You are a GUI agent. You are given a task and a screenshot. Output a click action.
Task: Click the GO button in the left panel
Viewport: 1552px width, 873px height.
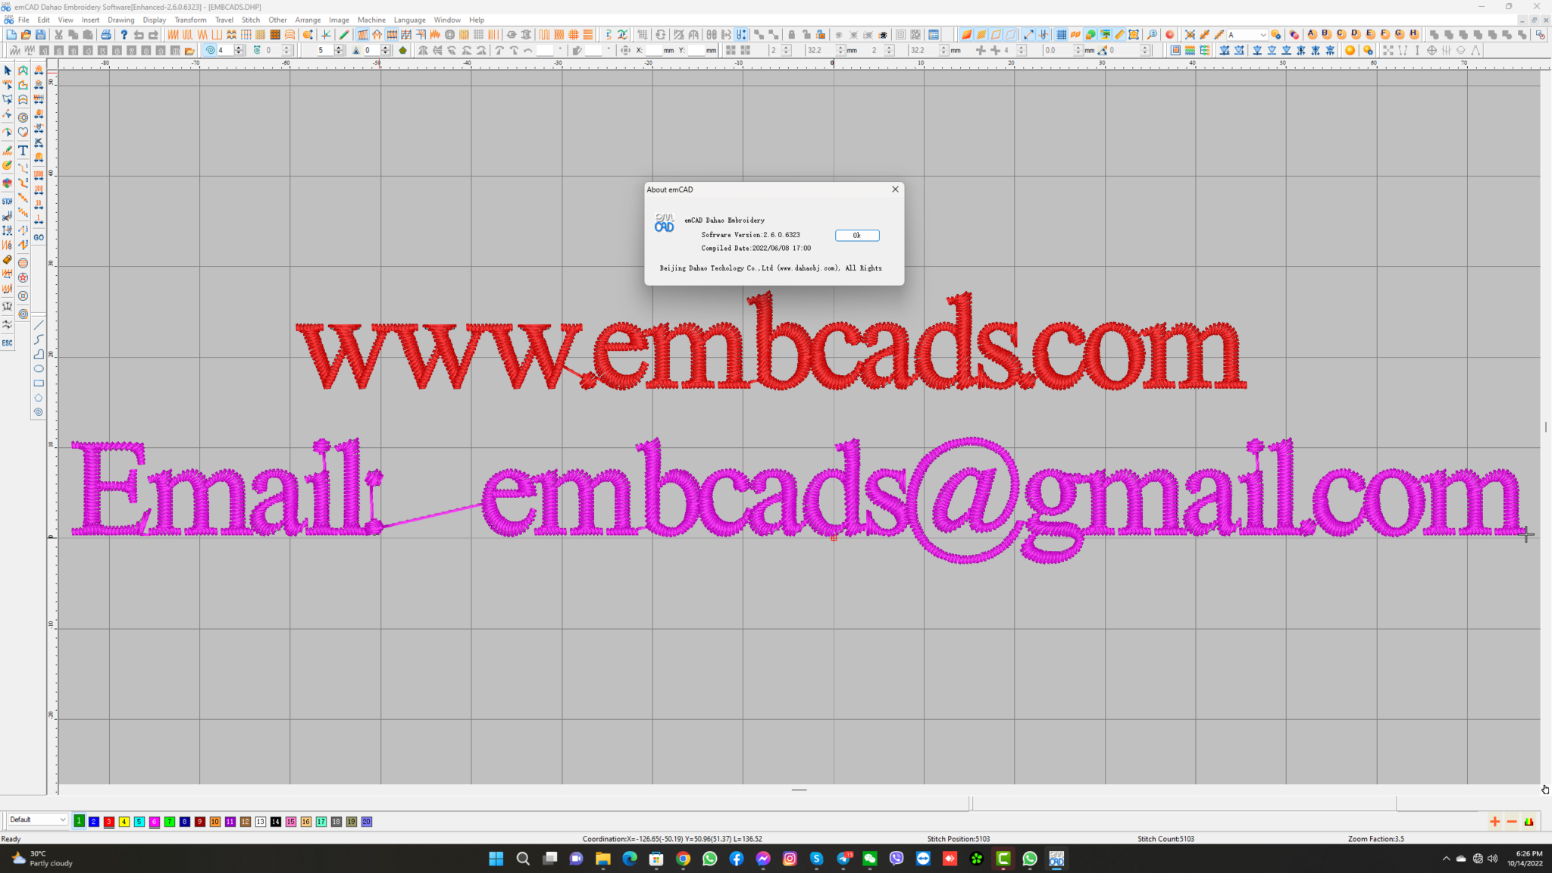click(x=38, y=236)
